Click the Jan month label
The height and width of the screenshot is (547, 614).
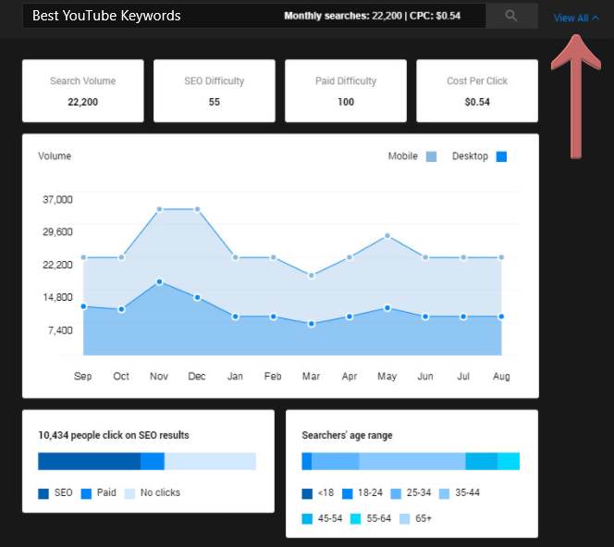pyautogui.click(x=235, y=376)
